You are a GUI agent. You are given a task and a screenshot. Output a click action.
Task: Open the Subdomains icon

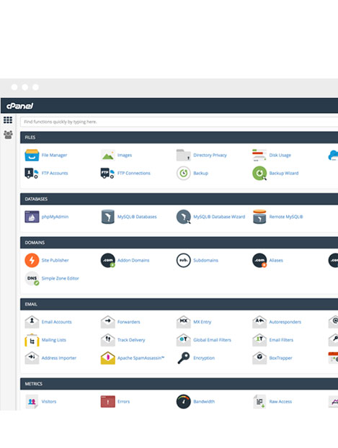coord(184,260)
